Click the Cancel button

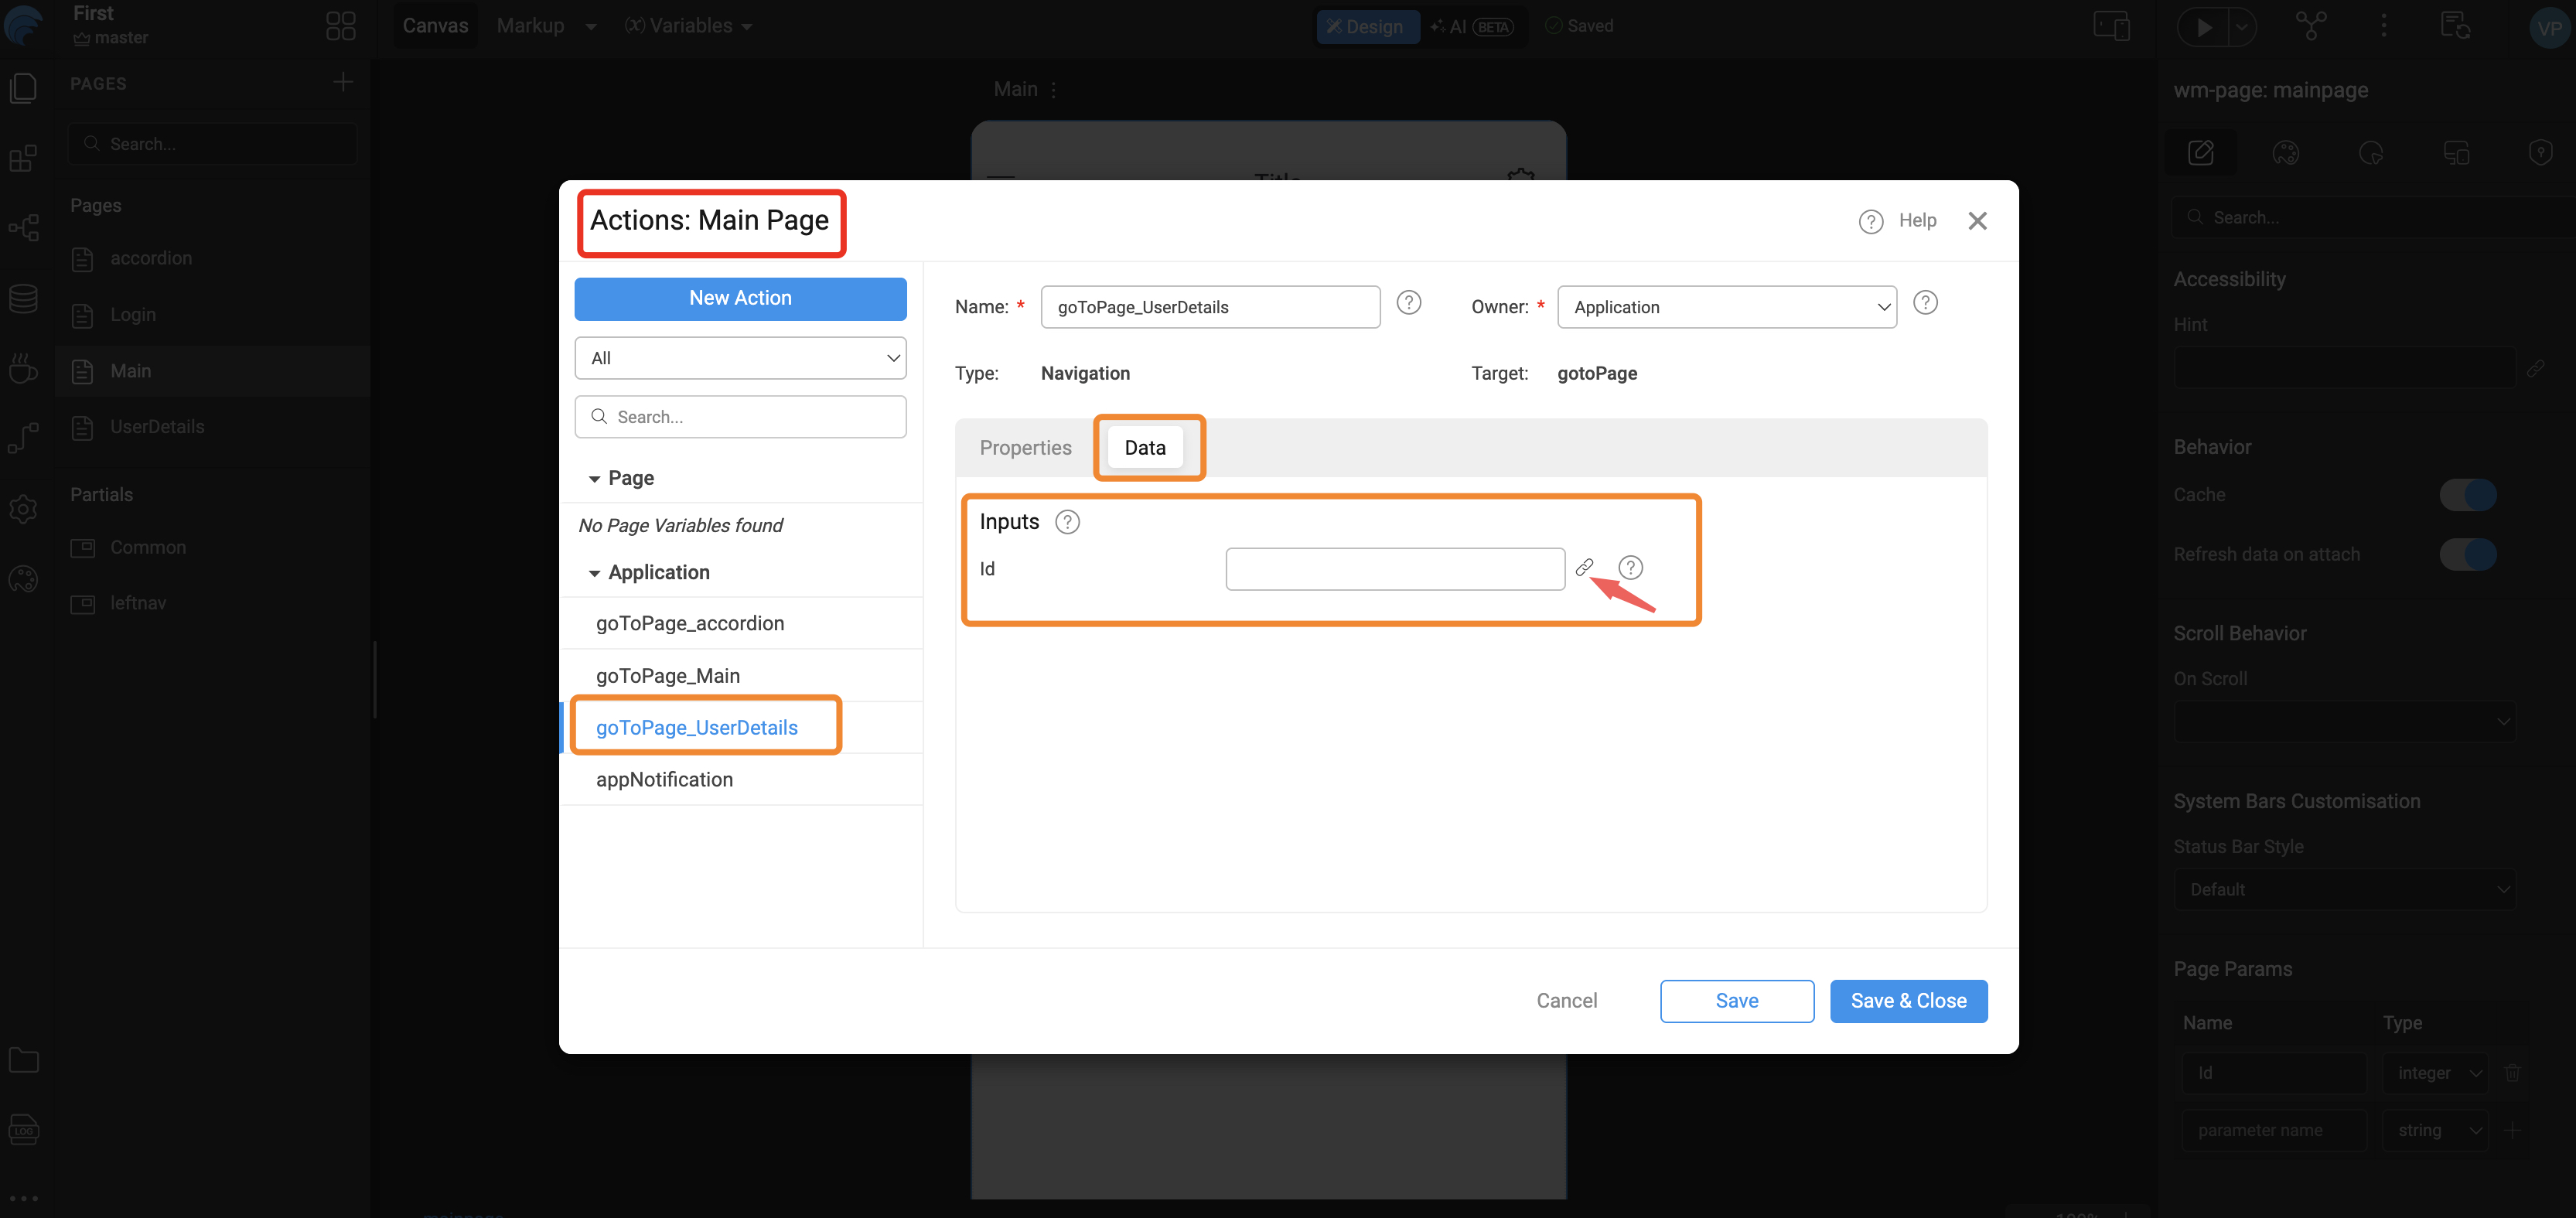point(1566,1001)
